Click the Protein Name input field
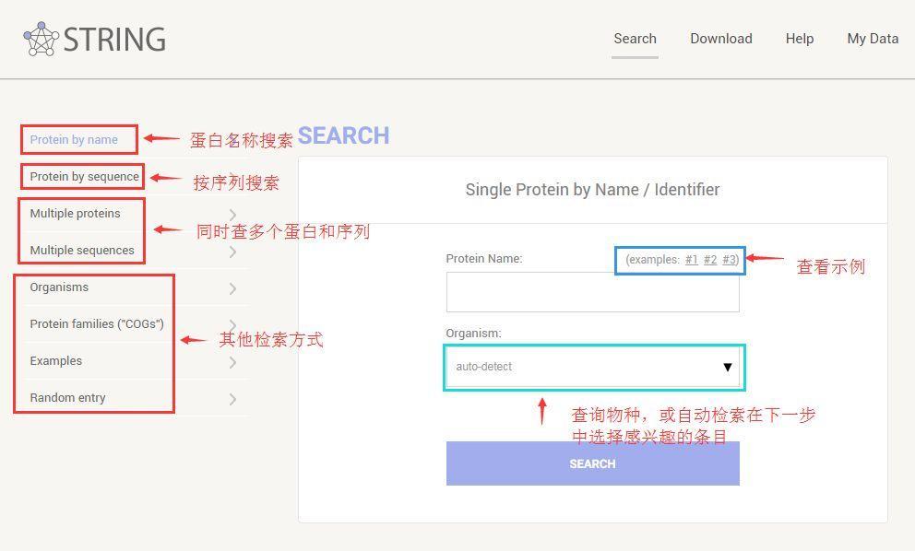 [x=593, y=292]
